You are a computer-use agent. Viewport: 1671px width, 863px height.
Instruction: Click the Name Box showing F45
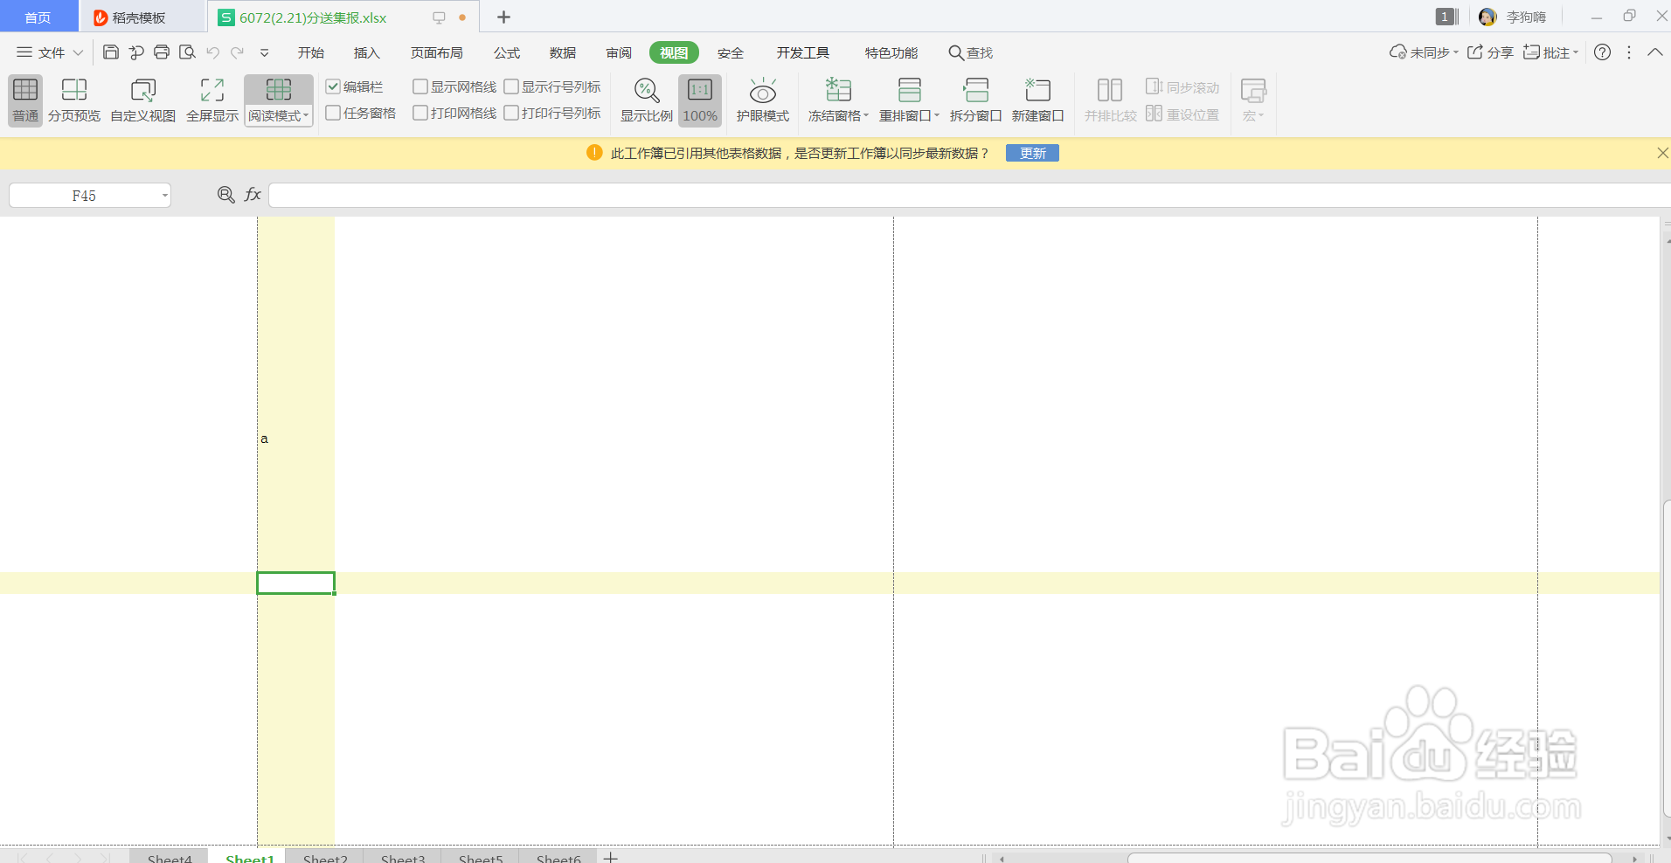pos(84,196)
